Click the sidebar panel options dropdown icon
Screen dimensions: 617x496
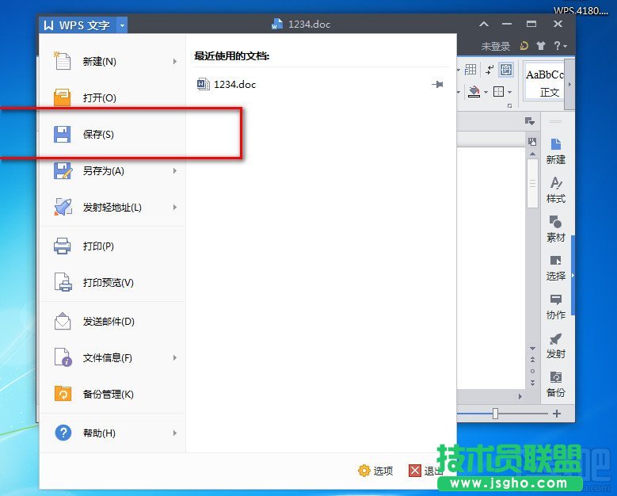tap(530, 121)
